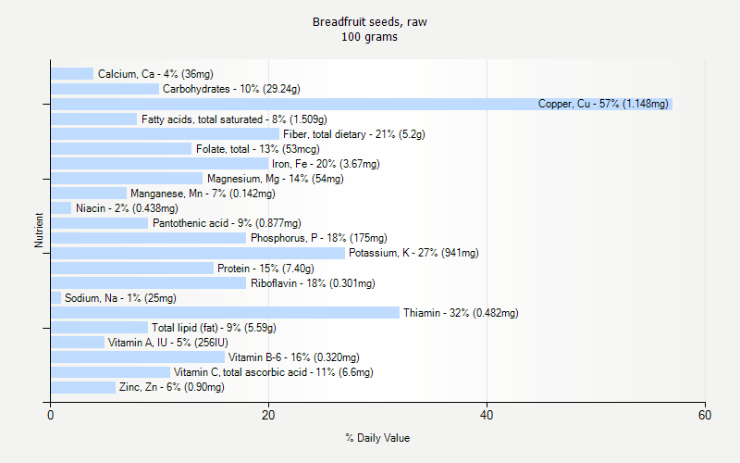Click the '% Daily Value' axis label

click(x=377, y=438)
